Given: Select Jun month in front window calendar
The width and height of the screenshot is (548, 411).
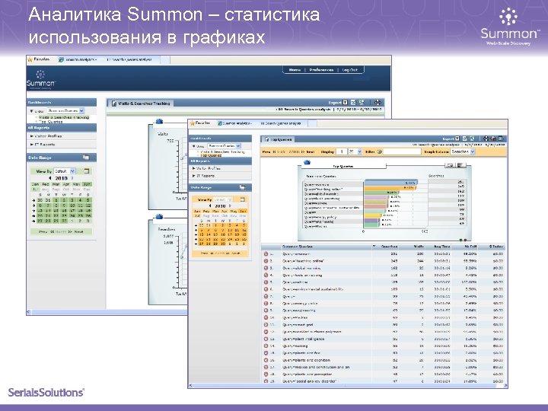Looking at the screenshot, I should click(x=243, y=212).
